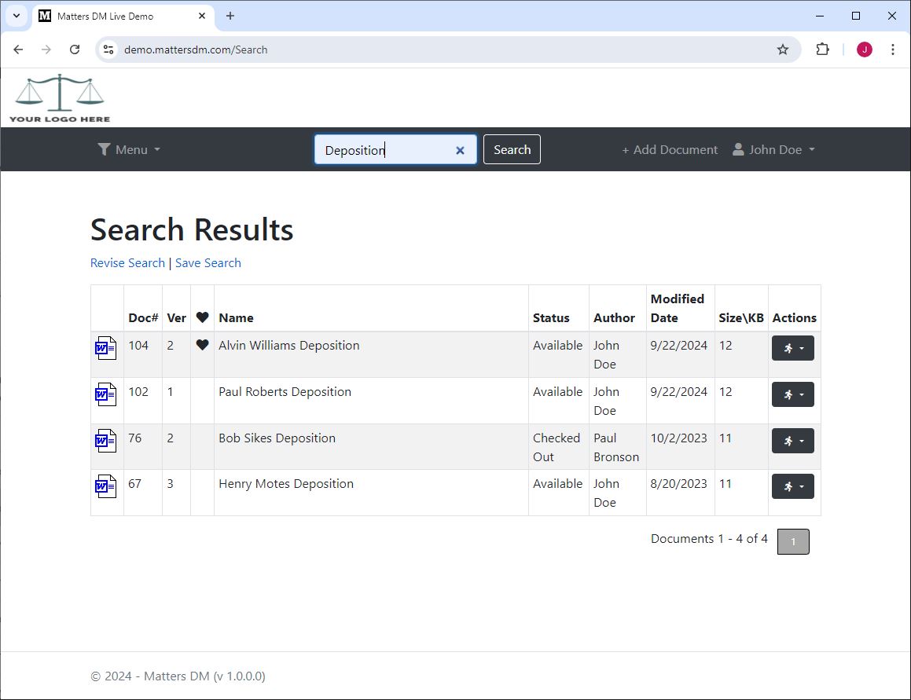Screen dimensions: 911x700
Task: Toggle favorite heart on Alvin Williams Deposition
Action: 202,345
